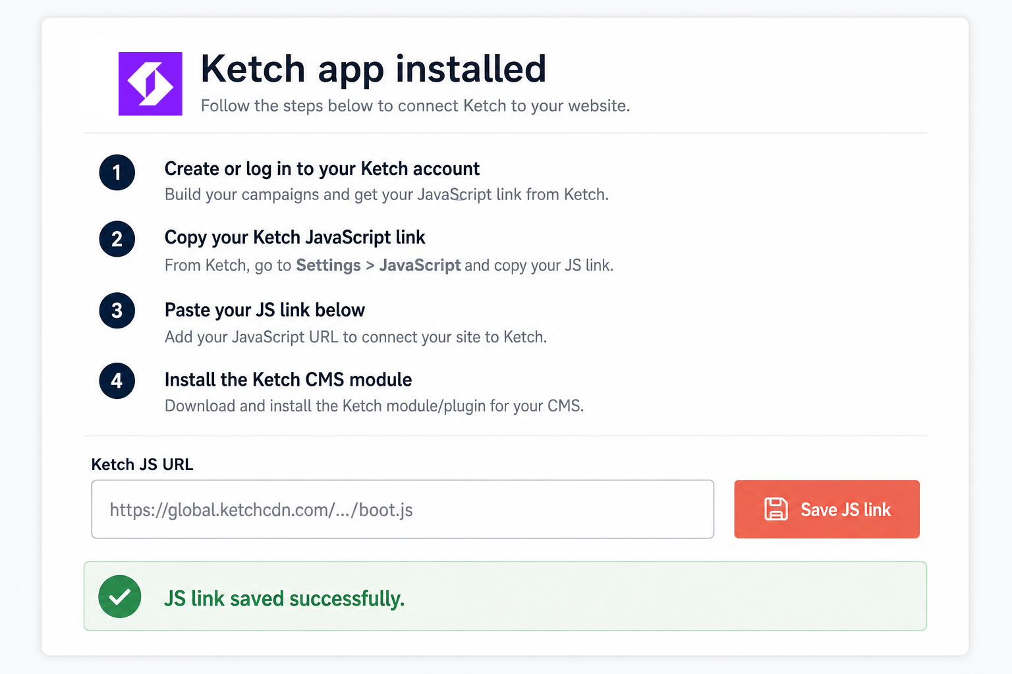Image resolution: width=1012 pixels, height=674 pixels.
Task: Click the 'Ketch JS URL' field label
Action: [x=142, y=465]
